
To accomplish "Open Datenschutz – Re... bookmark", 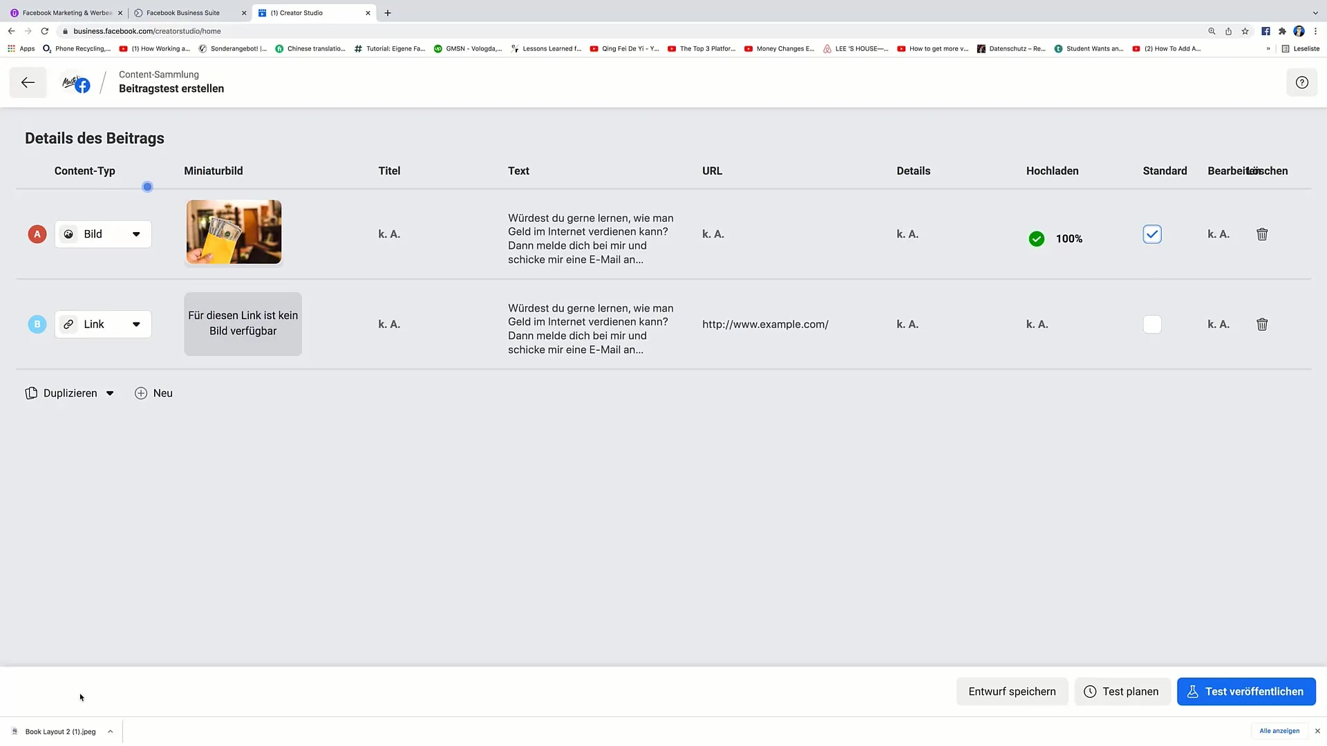I will [x=1011, y=49].
